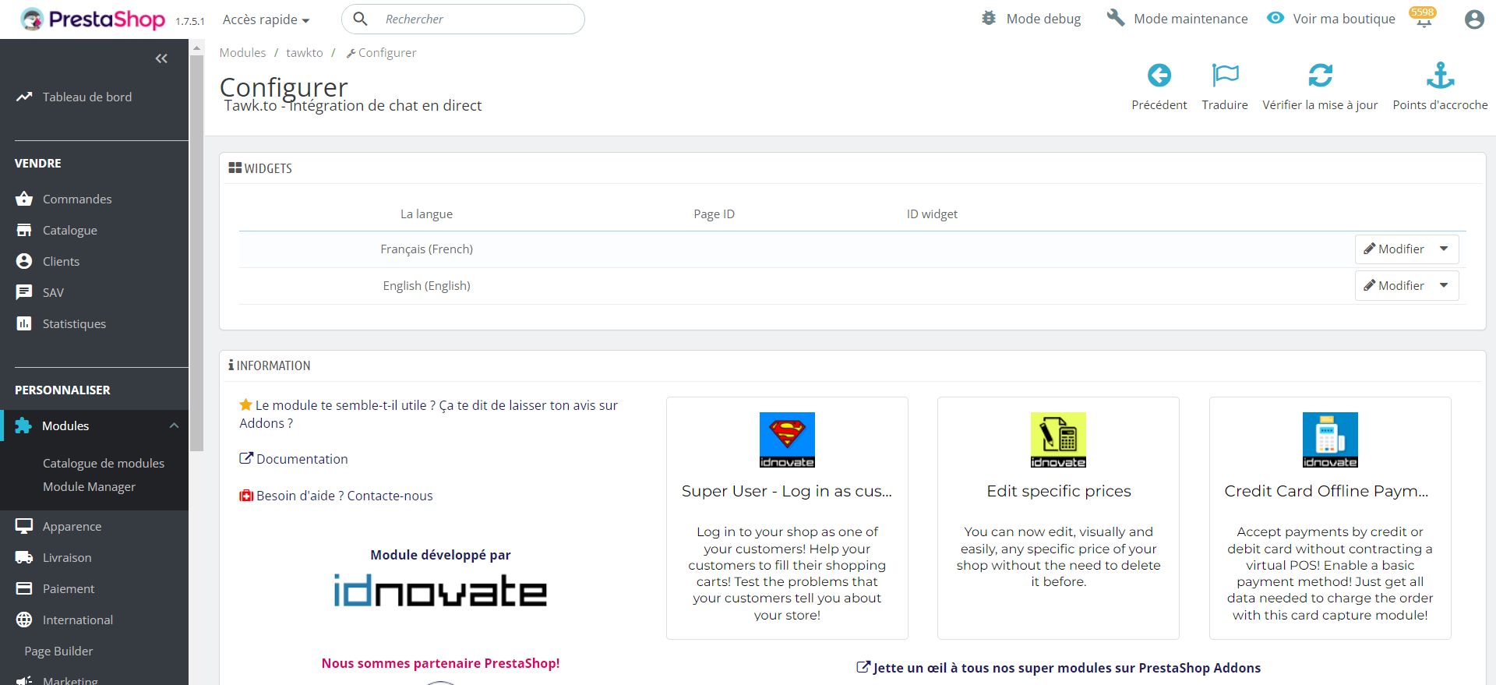Click the Catalogue store icon
The height and width of the screenshot is (685, 1496).
pyautogui.click(x=24, y=230)
